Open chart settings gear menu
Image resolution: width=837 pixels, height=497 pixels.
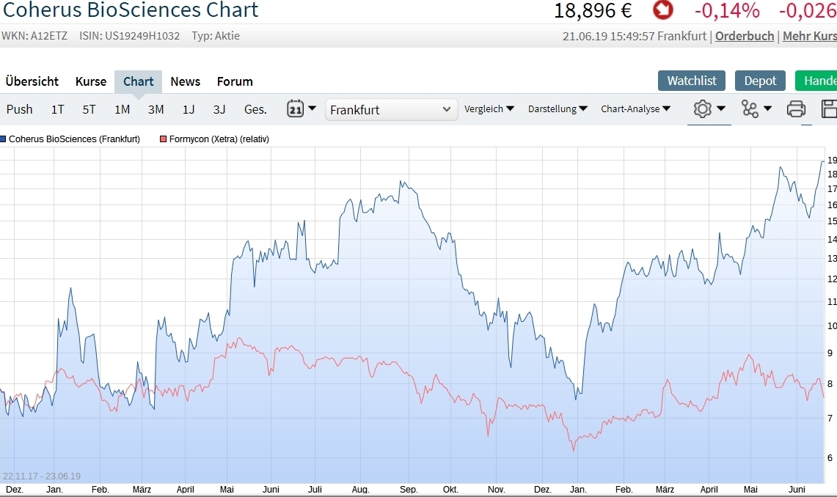[x=709, y=109]
